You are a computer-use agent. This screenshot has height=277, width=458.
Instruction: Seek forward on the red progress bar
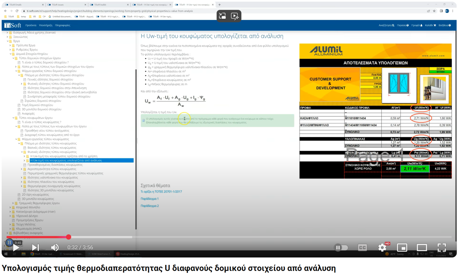tap(96, 237)
